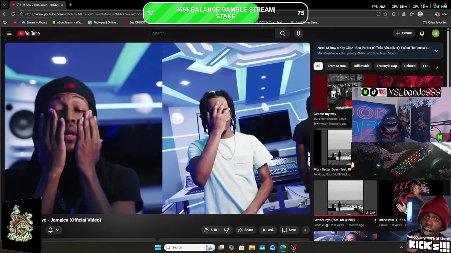Select the Related chip
This screenshot has height=253, width=451.
click(410, 66)
